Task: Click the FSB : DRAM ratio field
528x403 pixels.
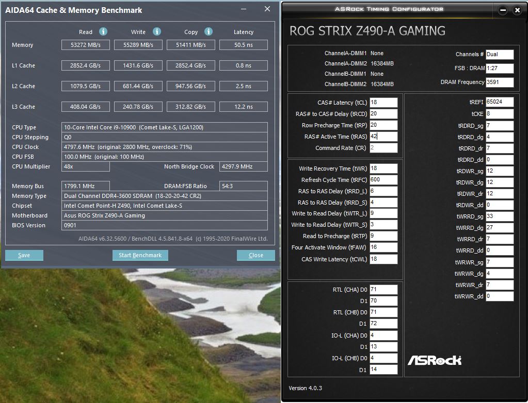Action: (500, 68)
